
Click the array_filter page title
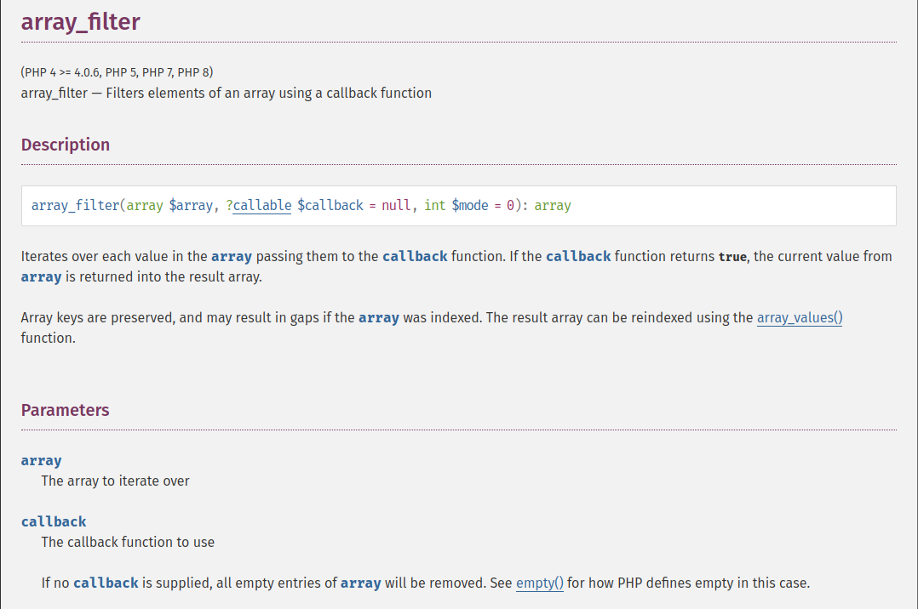(81, 21)
